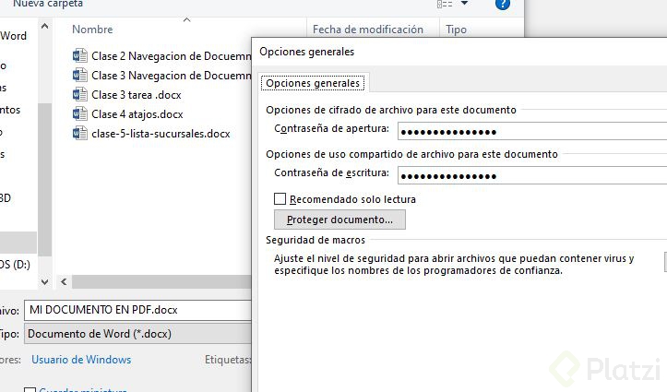The image size is (667, 392).
Task: Click the file name field MI DOCUMENTO EN PDF.docx
Action: (138, 310)
